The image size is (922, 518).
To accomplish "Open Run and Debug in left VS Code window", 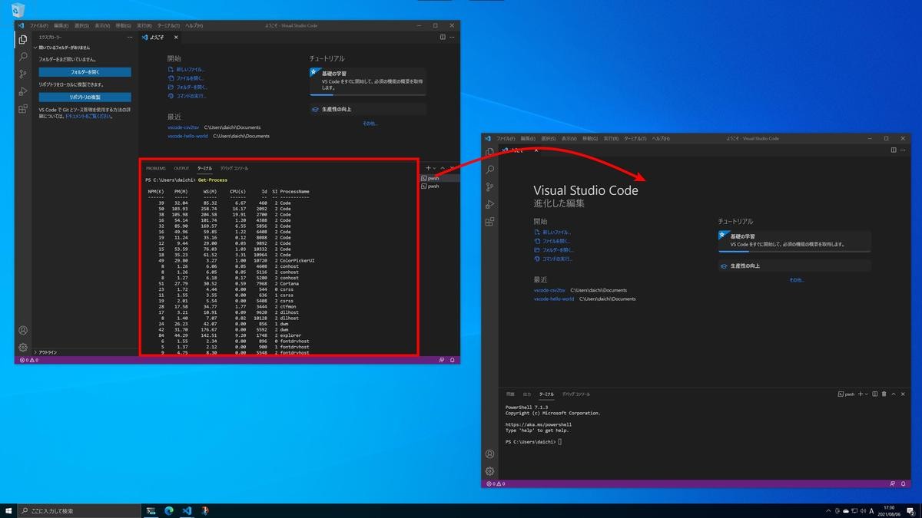I will coord(23,91).
